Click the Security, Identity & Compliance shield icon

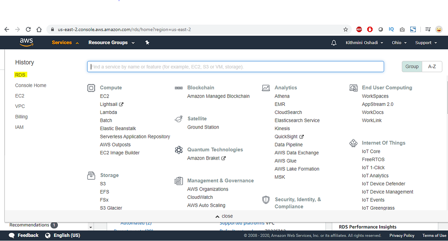[266, 200]
